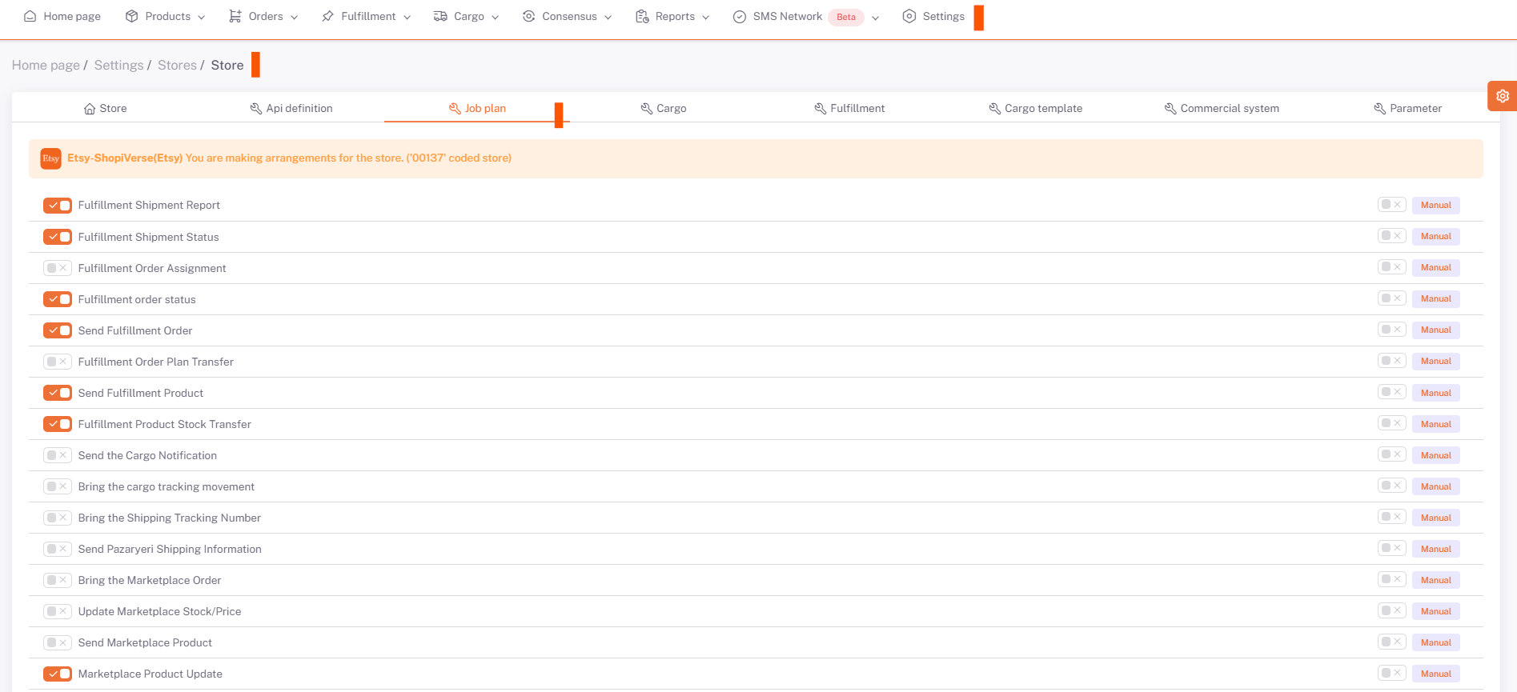Click the wrench icon on Job plan tab
Viewport: 1517px width, 692px height.
tap(455, 109)
